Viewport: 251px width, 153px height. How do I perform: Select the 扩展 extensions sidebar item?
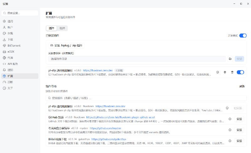(20, 76)
